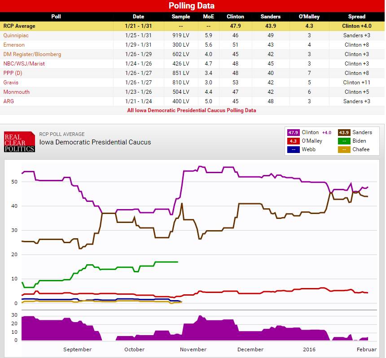Open the ARG poll link
The height and width of the screenshot is (358, 386).
tap(9, 101)
